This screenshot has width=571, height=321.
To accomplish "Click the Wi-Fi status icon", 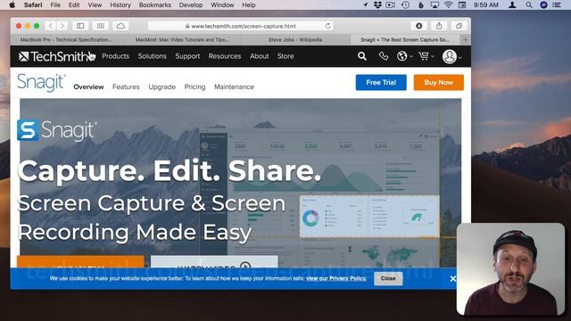I will pyautogui.click(x=448, y=4).
